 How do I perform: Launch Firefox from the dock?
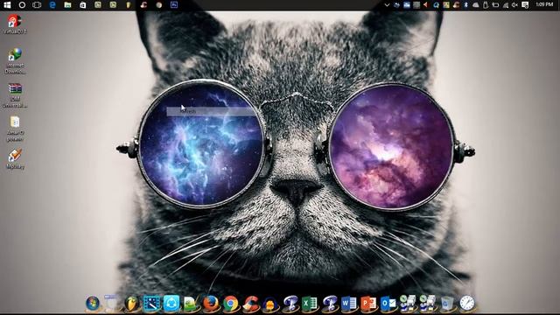tap(211, 304)
